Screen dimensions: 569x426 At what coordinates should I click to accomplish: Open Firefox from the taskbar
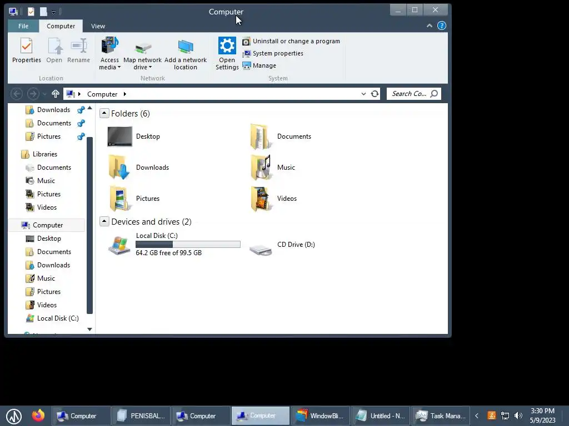pos(38,415)
